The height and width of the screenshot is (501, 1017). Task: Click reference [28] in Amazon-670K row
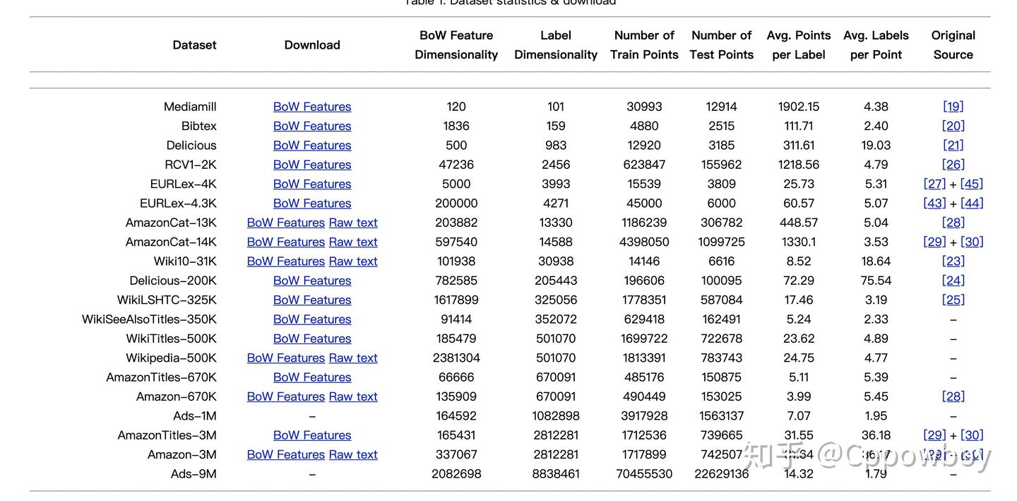coord(953,397)
